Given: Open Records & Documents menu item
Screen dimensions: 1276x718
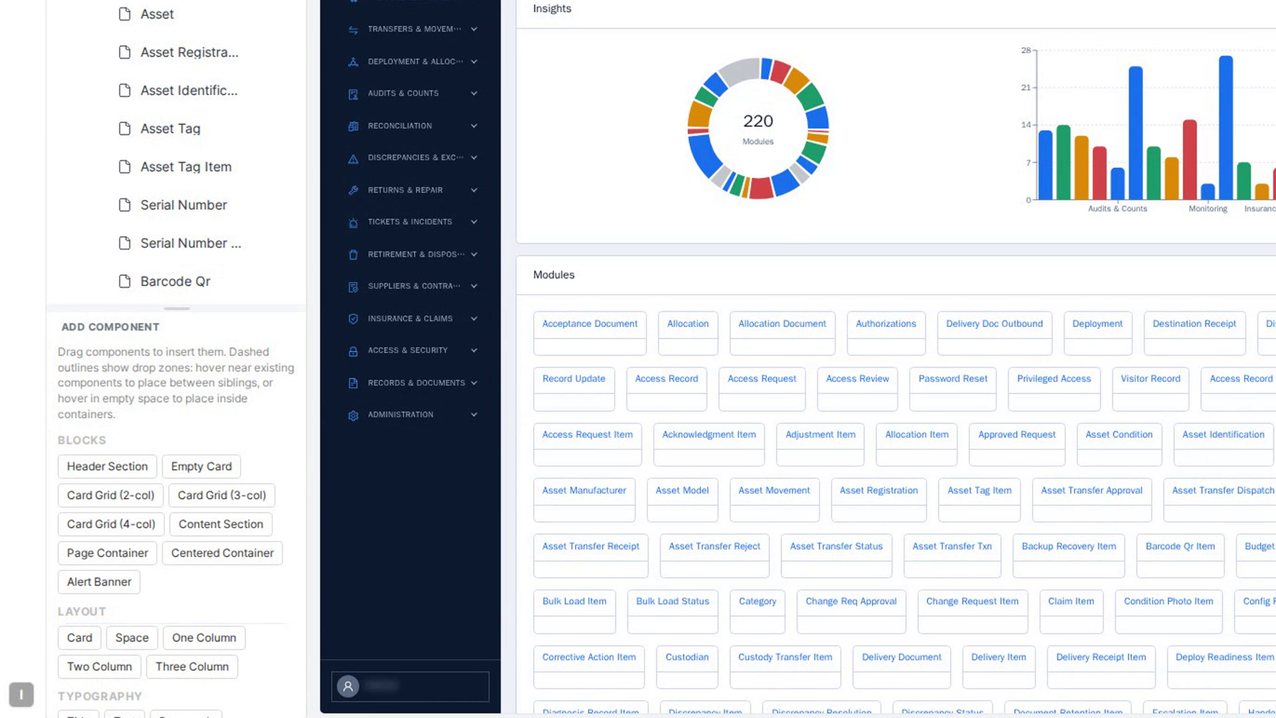Looking at the screenshot, I should (412, 383).
